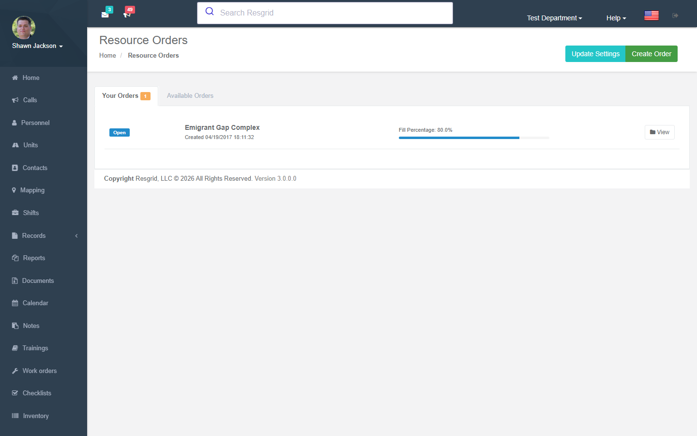
Task: Click the Shifts briefcase icon
Action: [15, 213]
